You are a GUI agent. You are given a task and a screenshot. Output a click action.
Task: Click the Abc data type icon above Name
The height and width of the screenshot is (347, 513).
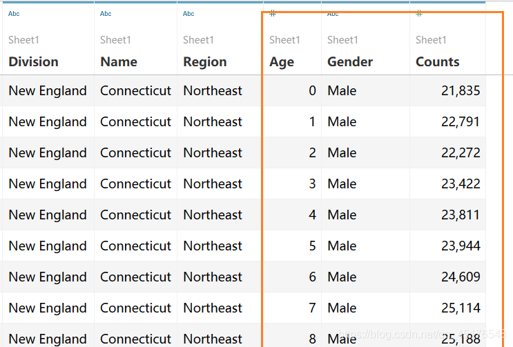[x=106, y=14]
